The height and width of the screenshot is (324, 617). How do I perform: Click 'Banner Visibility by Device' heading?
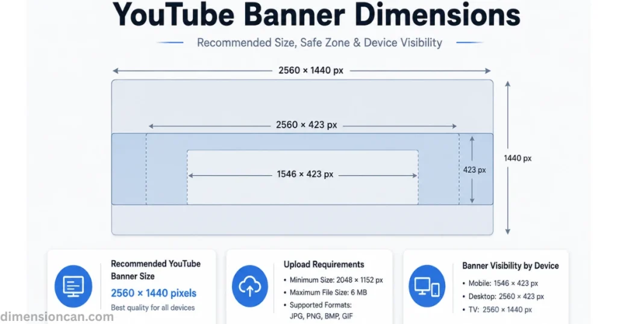pos(510,266)
